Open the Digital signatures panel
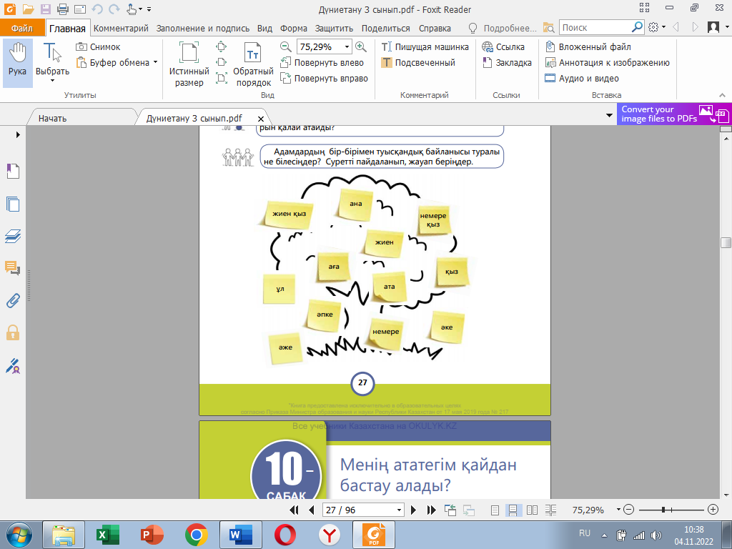The height and width of the screenshot is (549, 732). [x=13, y=365]
